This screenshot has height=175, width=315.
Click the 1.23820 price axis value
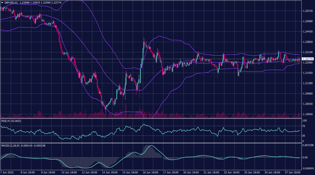[x=307, y=42]
